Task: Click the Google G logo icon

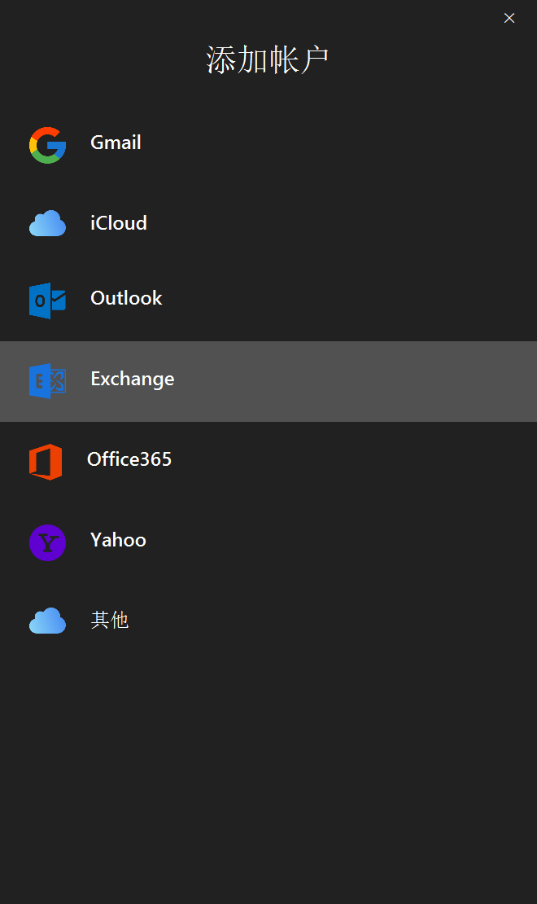Action: [x=47, y=145]
